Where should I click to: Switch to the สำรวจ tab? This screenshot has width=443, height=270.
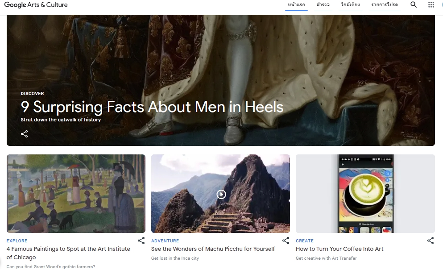(x=323, y=5)
